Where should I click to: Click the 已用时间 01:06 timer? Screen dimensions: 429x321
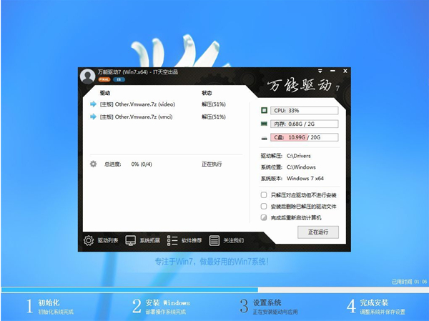(x=409, y=282)
